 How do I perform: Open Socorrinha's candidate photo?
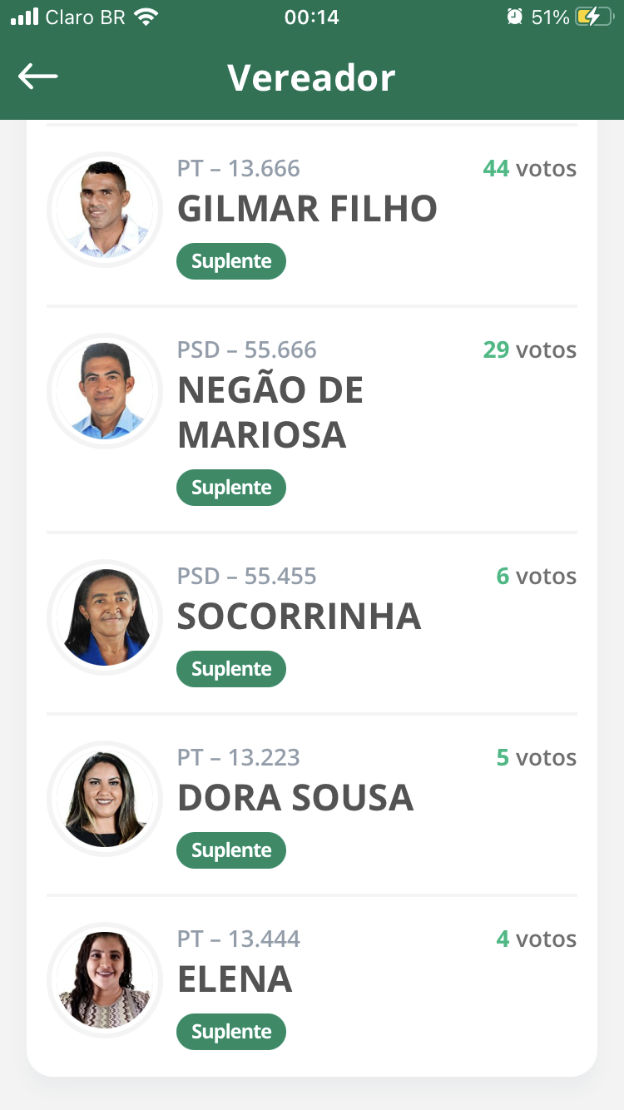(105, 617)
